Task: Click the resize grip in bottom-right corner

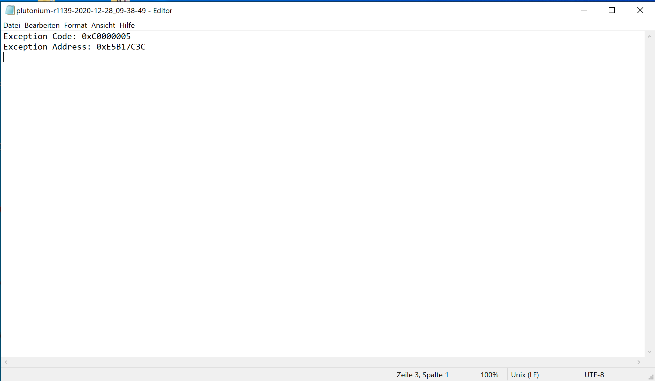Action: pos(651,378)
